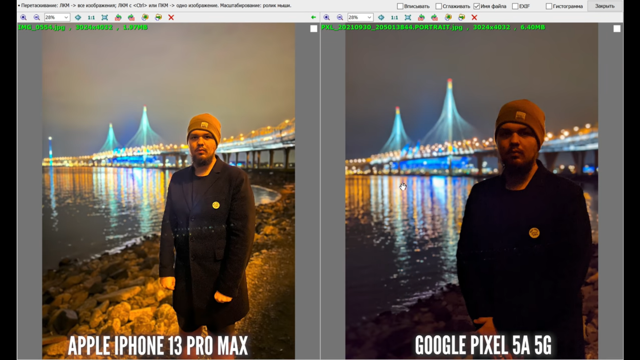Click green arrow above left pane

pyautogui.click(x=313, y=17)
